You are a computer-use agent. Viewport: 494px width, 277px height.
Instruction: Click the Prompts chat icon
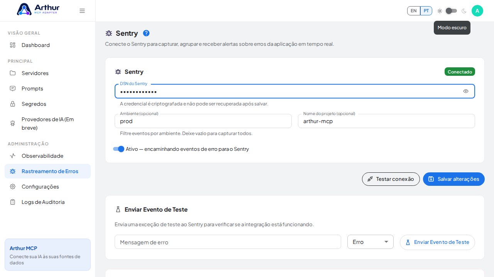[13, 88]
